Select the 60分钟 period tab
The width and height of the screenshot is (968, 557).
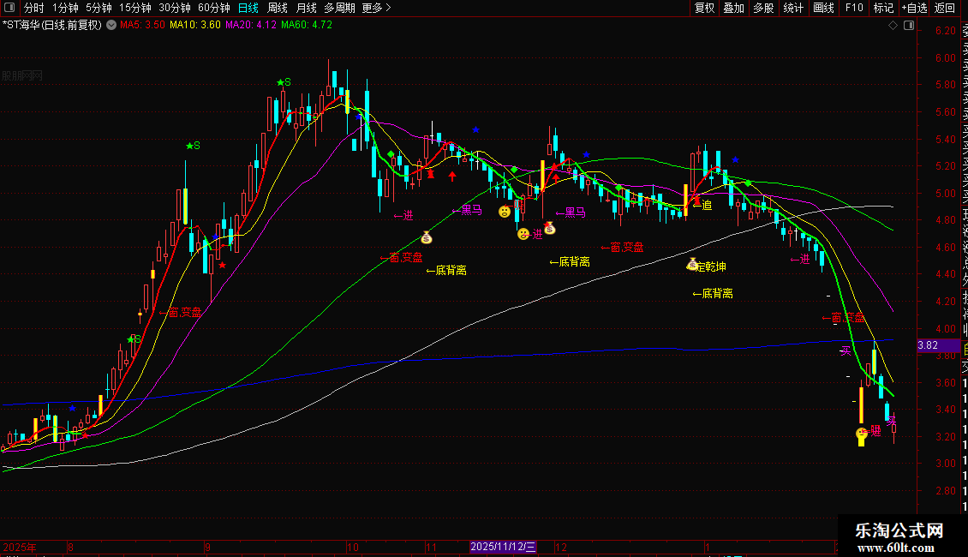click(214, 8)
